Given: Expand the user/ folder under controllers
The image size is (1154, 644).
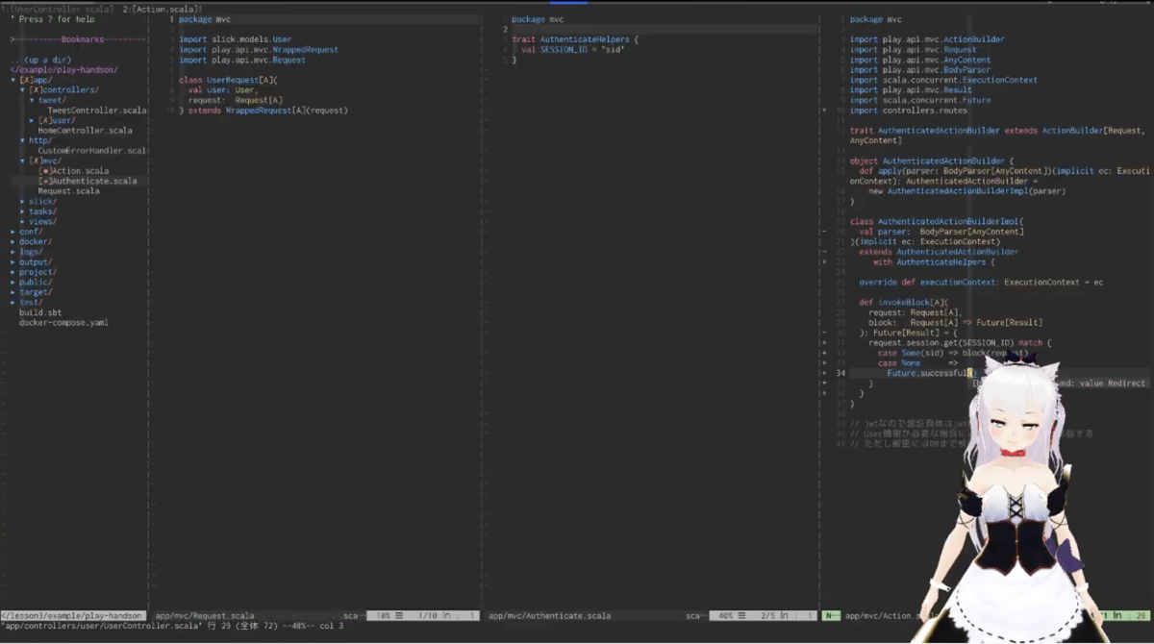Looking at the screenshot, I should 32,120.
